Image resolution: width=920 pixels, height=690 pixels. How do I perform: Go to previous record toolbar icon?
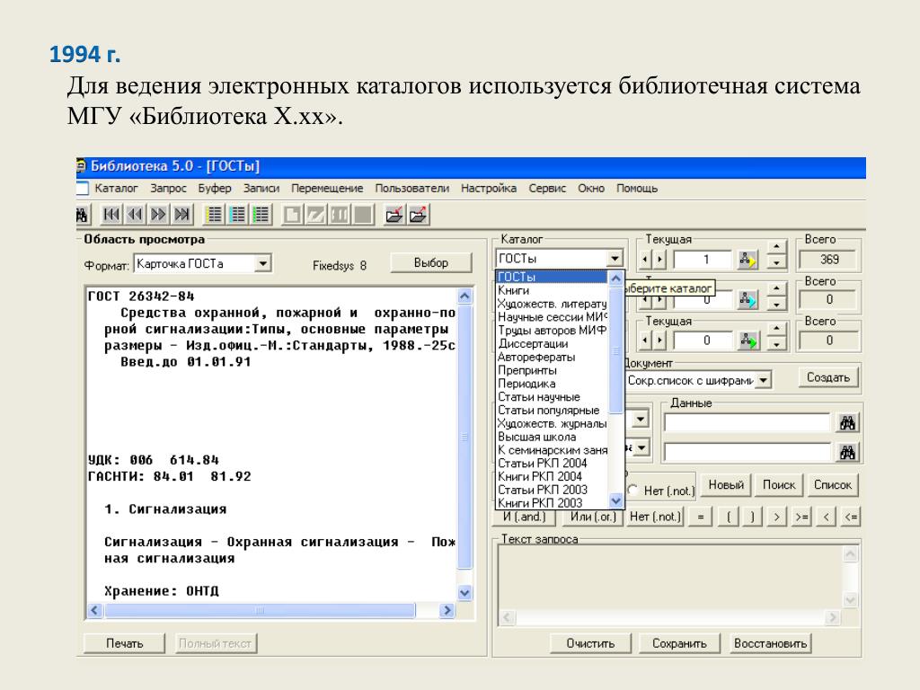[135, 215]
